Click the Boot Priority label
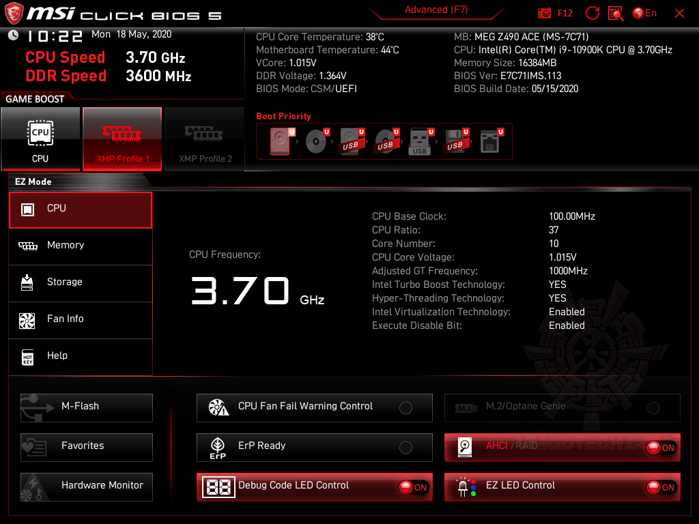Screen dimensions: 699x524 pyautogui.click(x=283, y=116)
